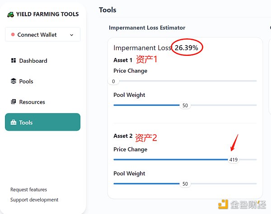Click the Tools toolbox icon

[14, 122]
